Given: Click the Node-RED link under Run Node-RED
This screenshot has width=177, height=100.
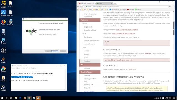Looking at the screenshot, I should point(132,69).
